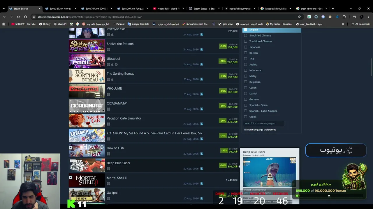Open the All Bookmarks folder
The image size is (373, 209).
point(360,24)
